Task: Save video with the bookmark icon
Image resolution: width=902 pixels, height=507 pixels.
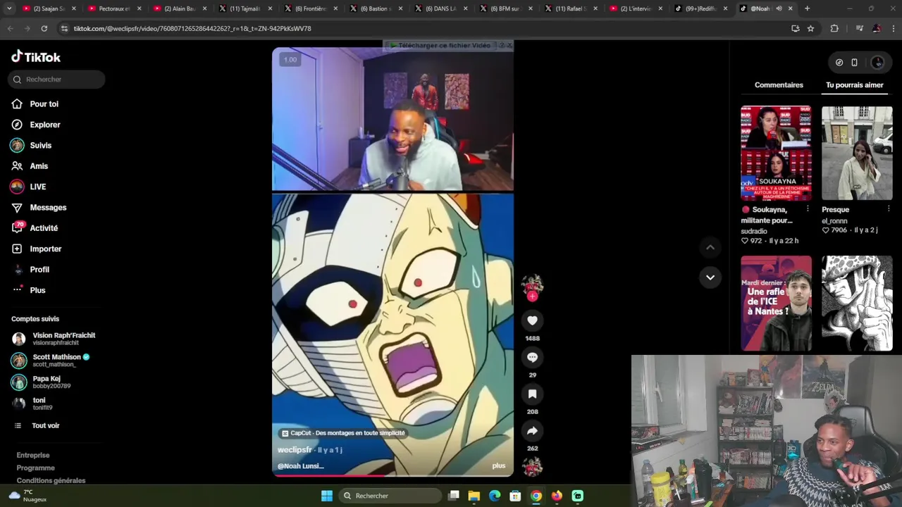Action: tap(532, 394)
